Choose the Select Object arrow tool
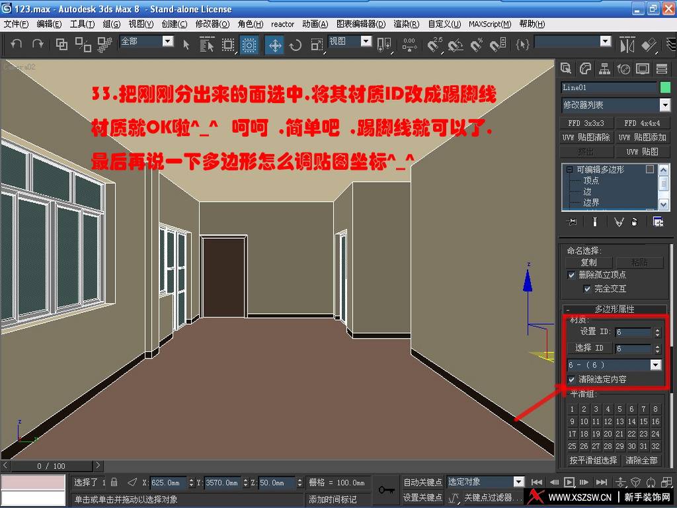Image resolution: width=677 pixels, height=508 pixels. click(x=186, y=44)
